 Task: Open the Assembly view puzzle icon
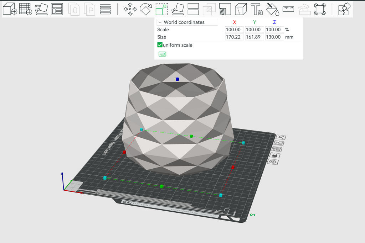pos(344,9)
